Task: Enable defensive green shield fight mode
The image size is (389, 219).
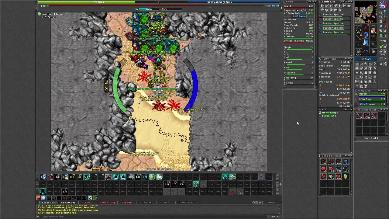Action: pyautogui.click(x=381, y=36)
